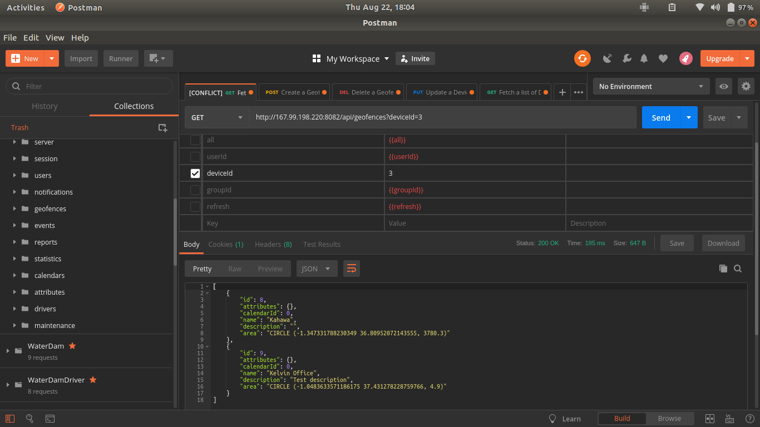Image resolution: width=760 pixels, height=427 pixels.
Task: Open keyboard shortcuts icon
Action: pos(730,419)
